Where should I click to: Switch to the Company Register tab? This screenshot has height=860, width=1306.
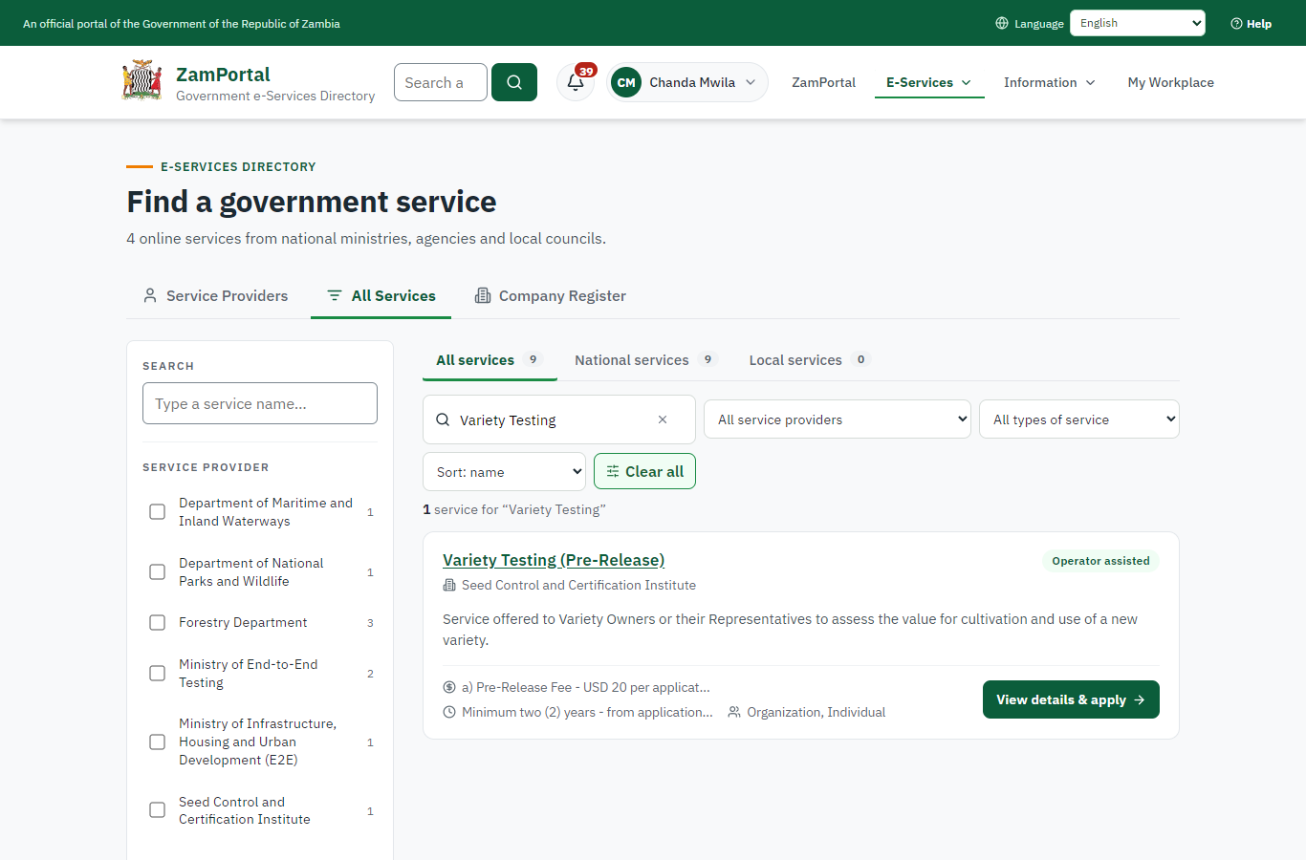tap(551, 296)
